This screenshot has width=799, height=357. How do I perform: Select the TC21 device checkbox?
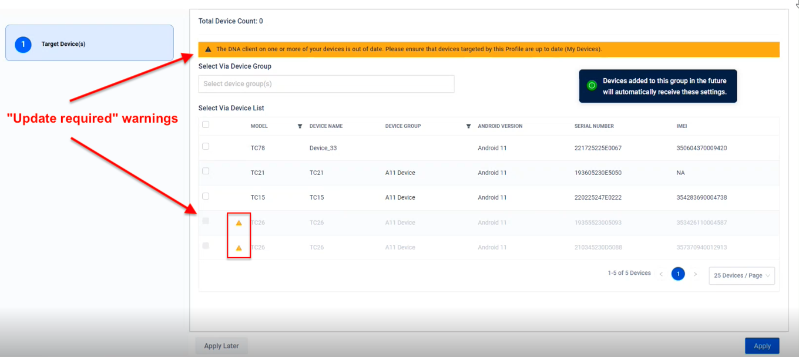point(206,171)
